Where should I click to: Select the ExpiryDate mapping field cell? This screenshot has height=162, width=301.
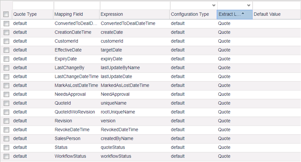(66, 59)
